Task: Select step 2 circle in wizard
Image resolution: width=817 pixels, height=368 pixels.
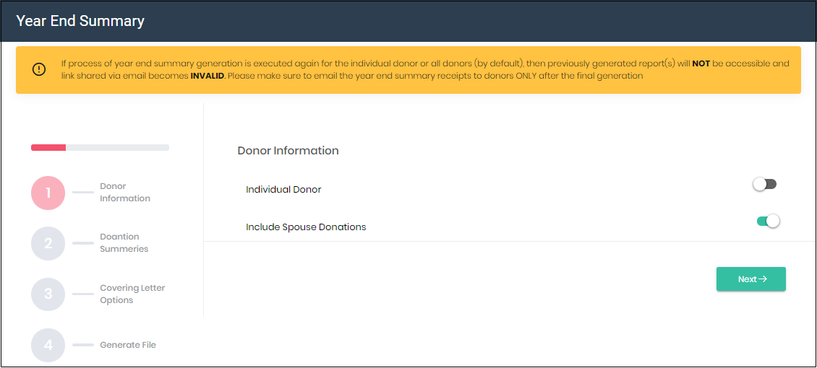Action: (48, 243)
